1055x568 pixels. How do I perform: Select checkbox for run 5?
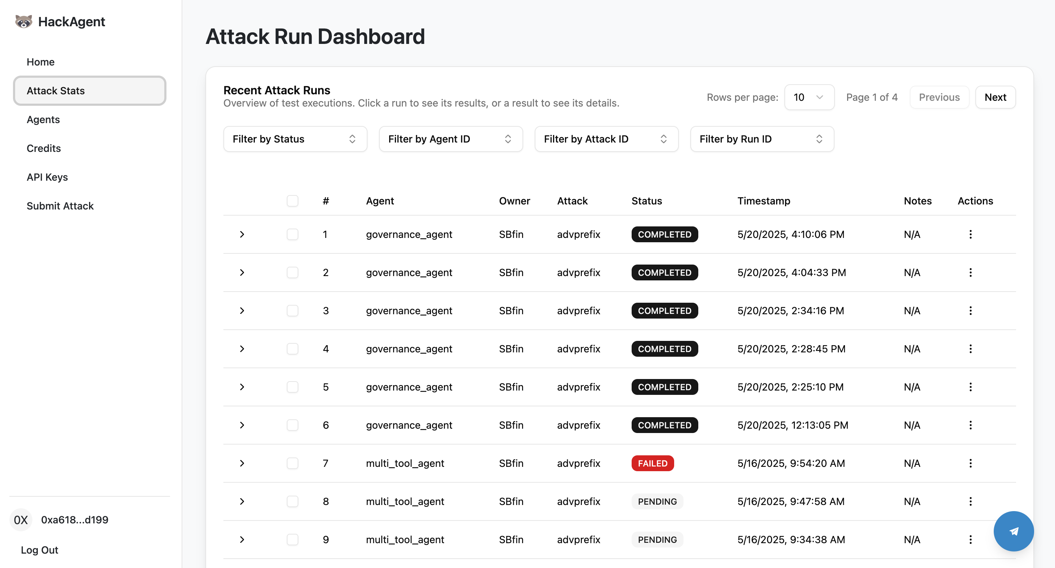tap(293, 387)
